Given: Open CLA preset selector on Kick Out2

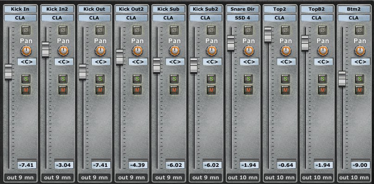Looking at the screenshot, I should (x=132, y=18).
